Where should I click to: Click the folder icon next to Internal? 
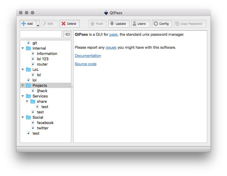click(x=28, y=48)
